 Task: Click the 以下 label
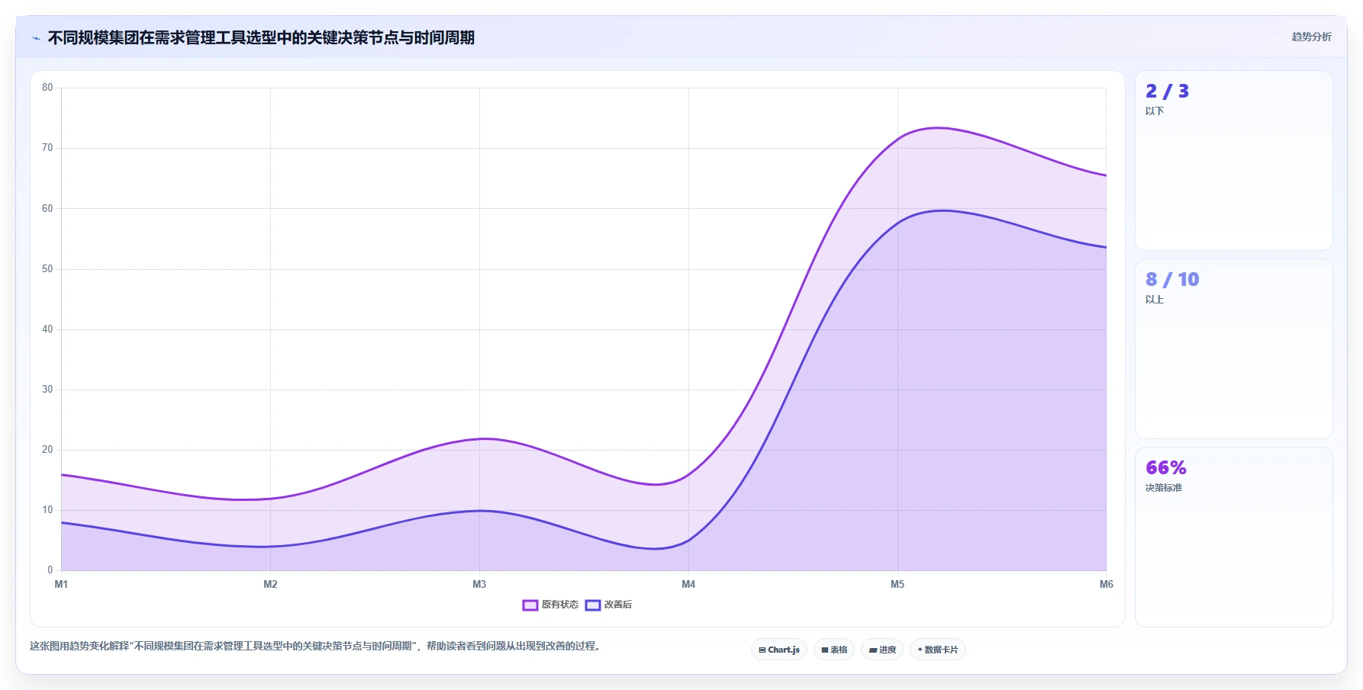coord(1154,111)
